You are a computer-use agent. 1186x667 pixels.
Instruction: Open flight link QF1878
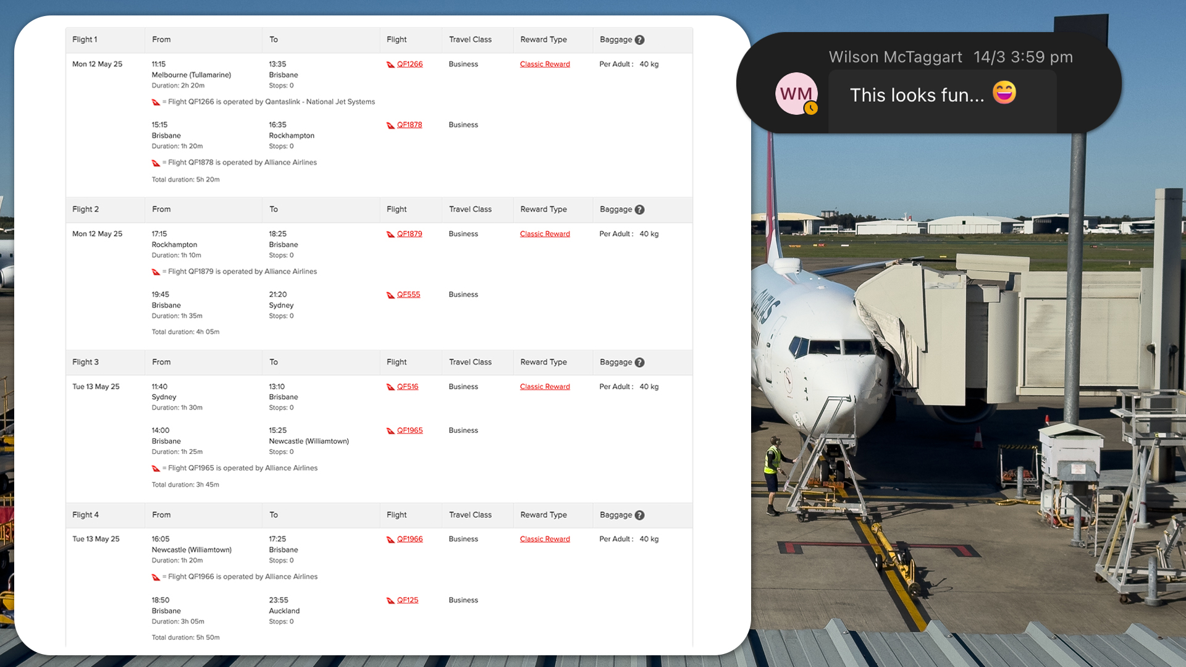[410, 125]
